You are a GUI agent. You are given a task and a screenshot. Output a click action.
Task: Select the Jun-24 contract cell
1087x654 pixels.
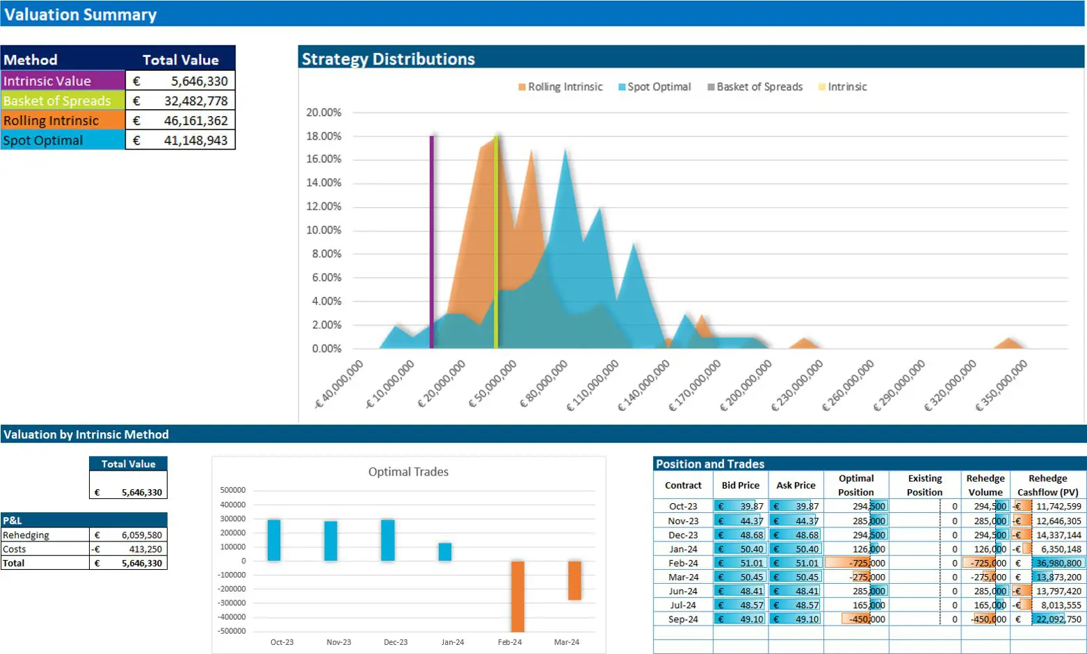pyautogui.click(x=683, y=591)
